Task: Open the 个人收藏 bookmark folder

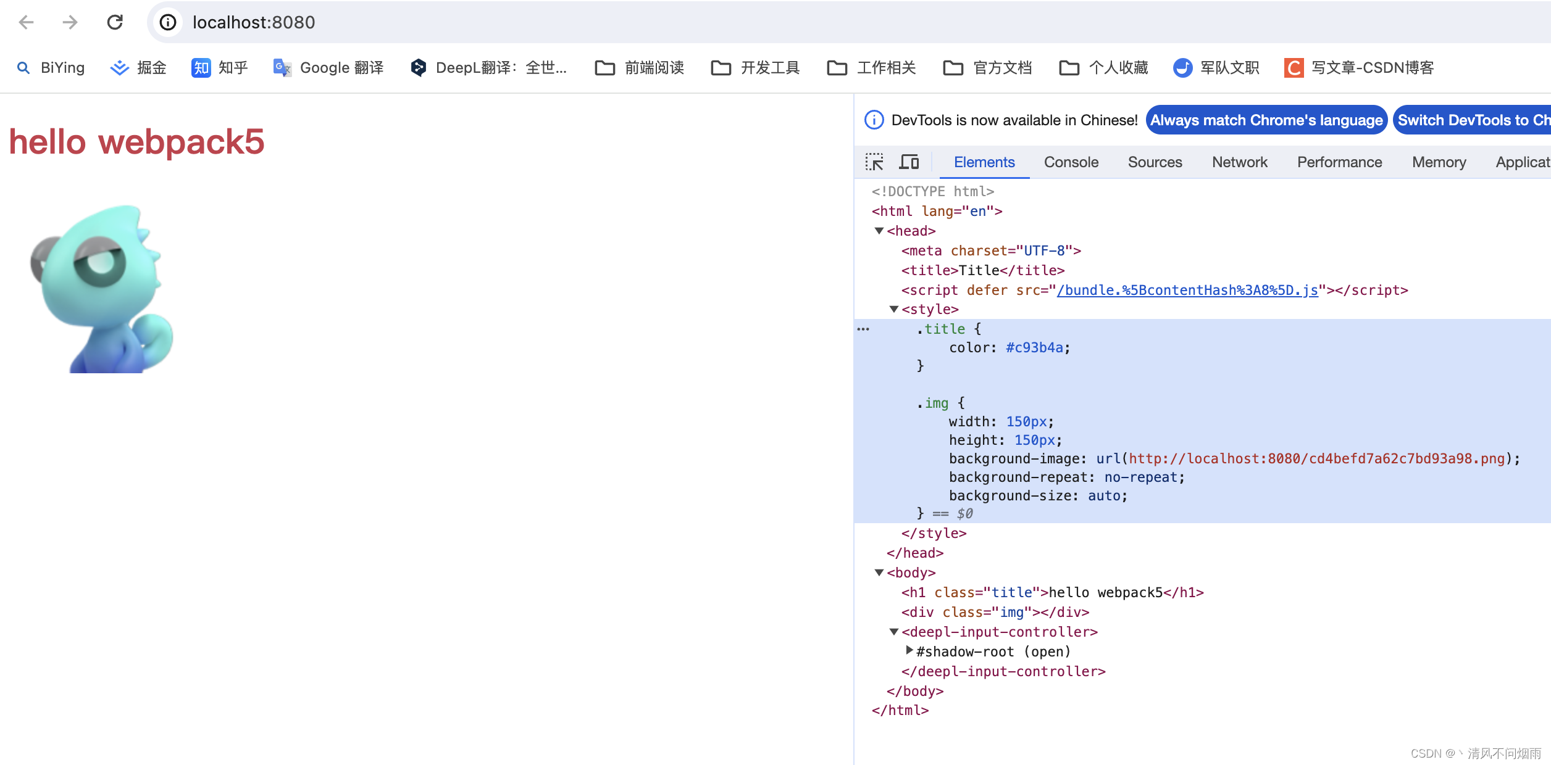Action: pos(1104,68)
